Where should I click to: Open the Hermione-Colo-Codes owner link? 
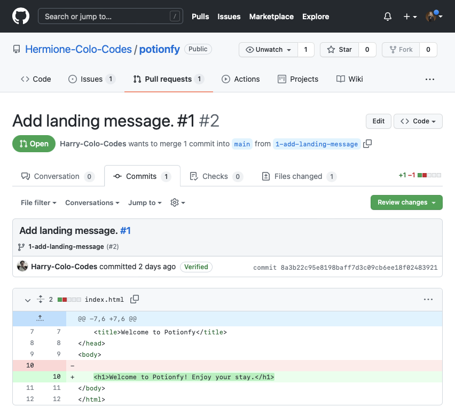79,49
